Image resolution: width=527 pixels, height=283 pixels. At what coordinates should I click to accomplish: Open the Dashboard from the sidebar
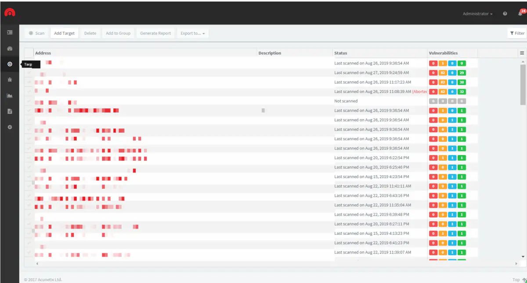[10, 49]
